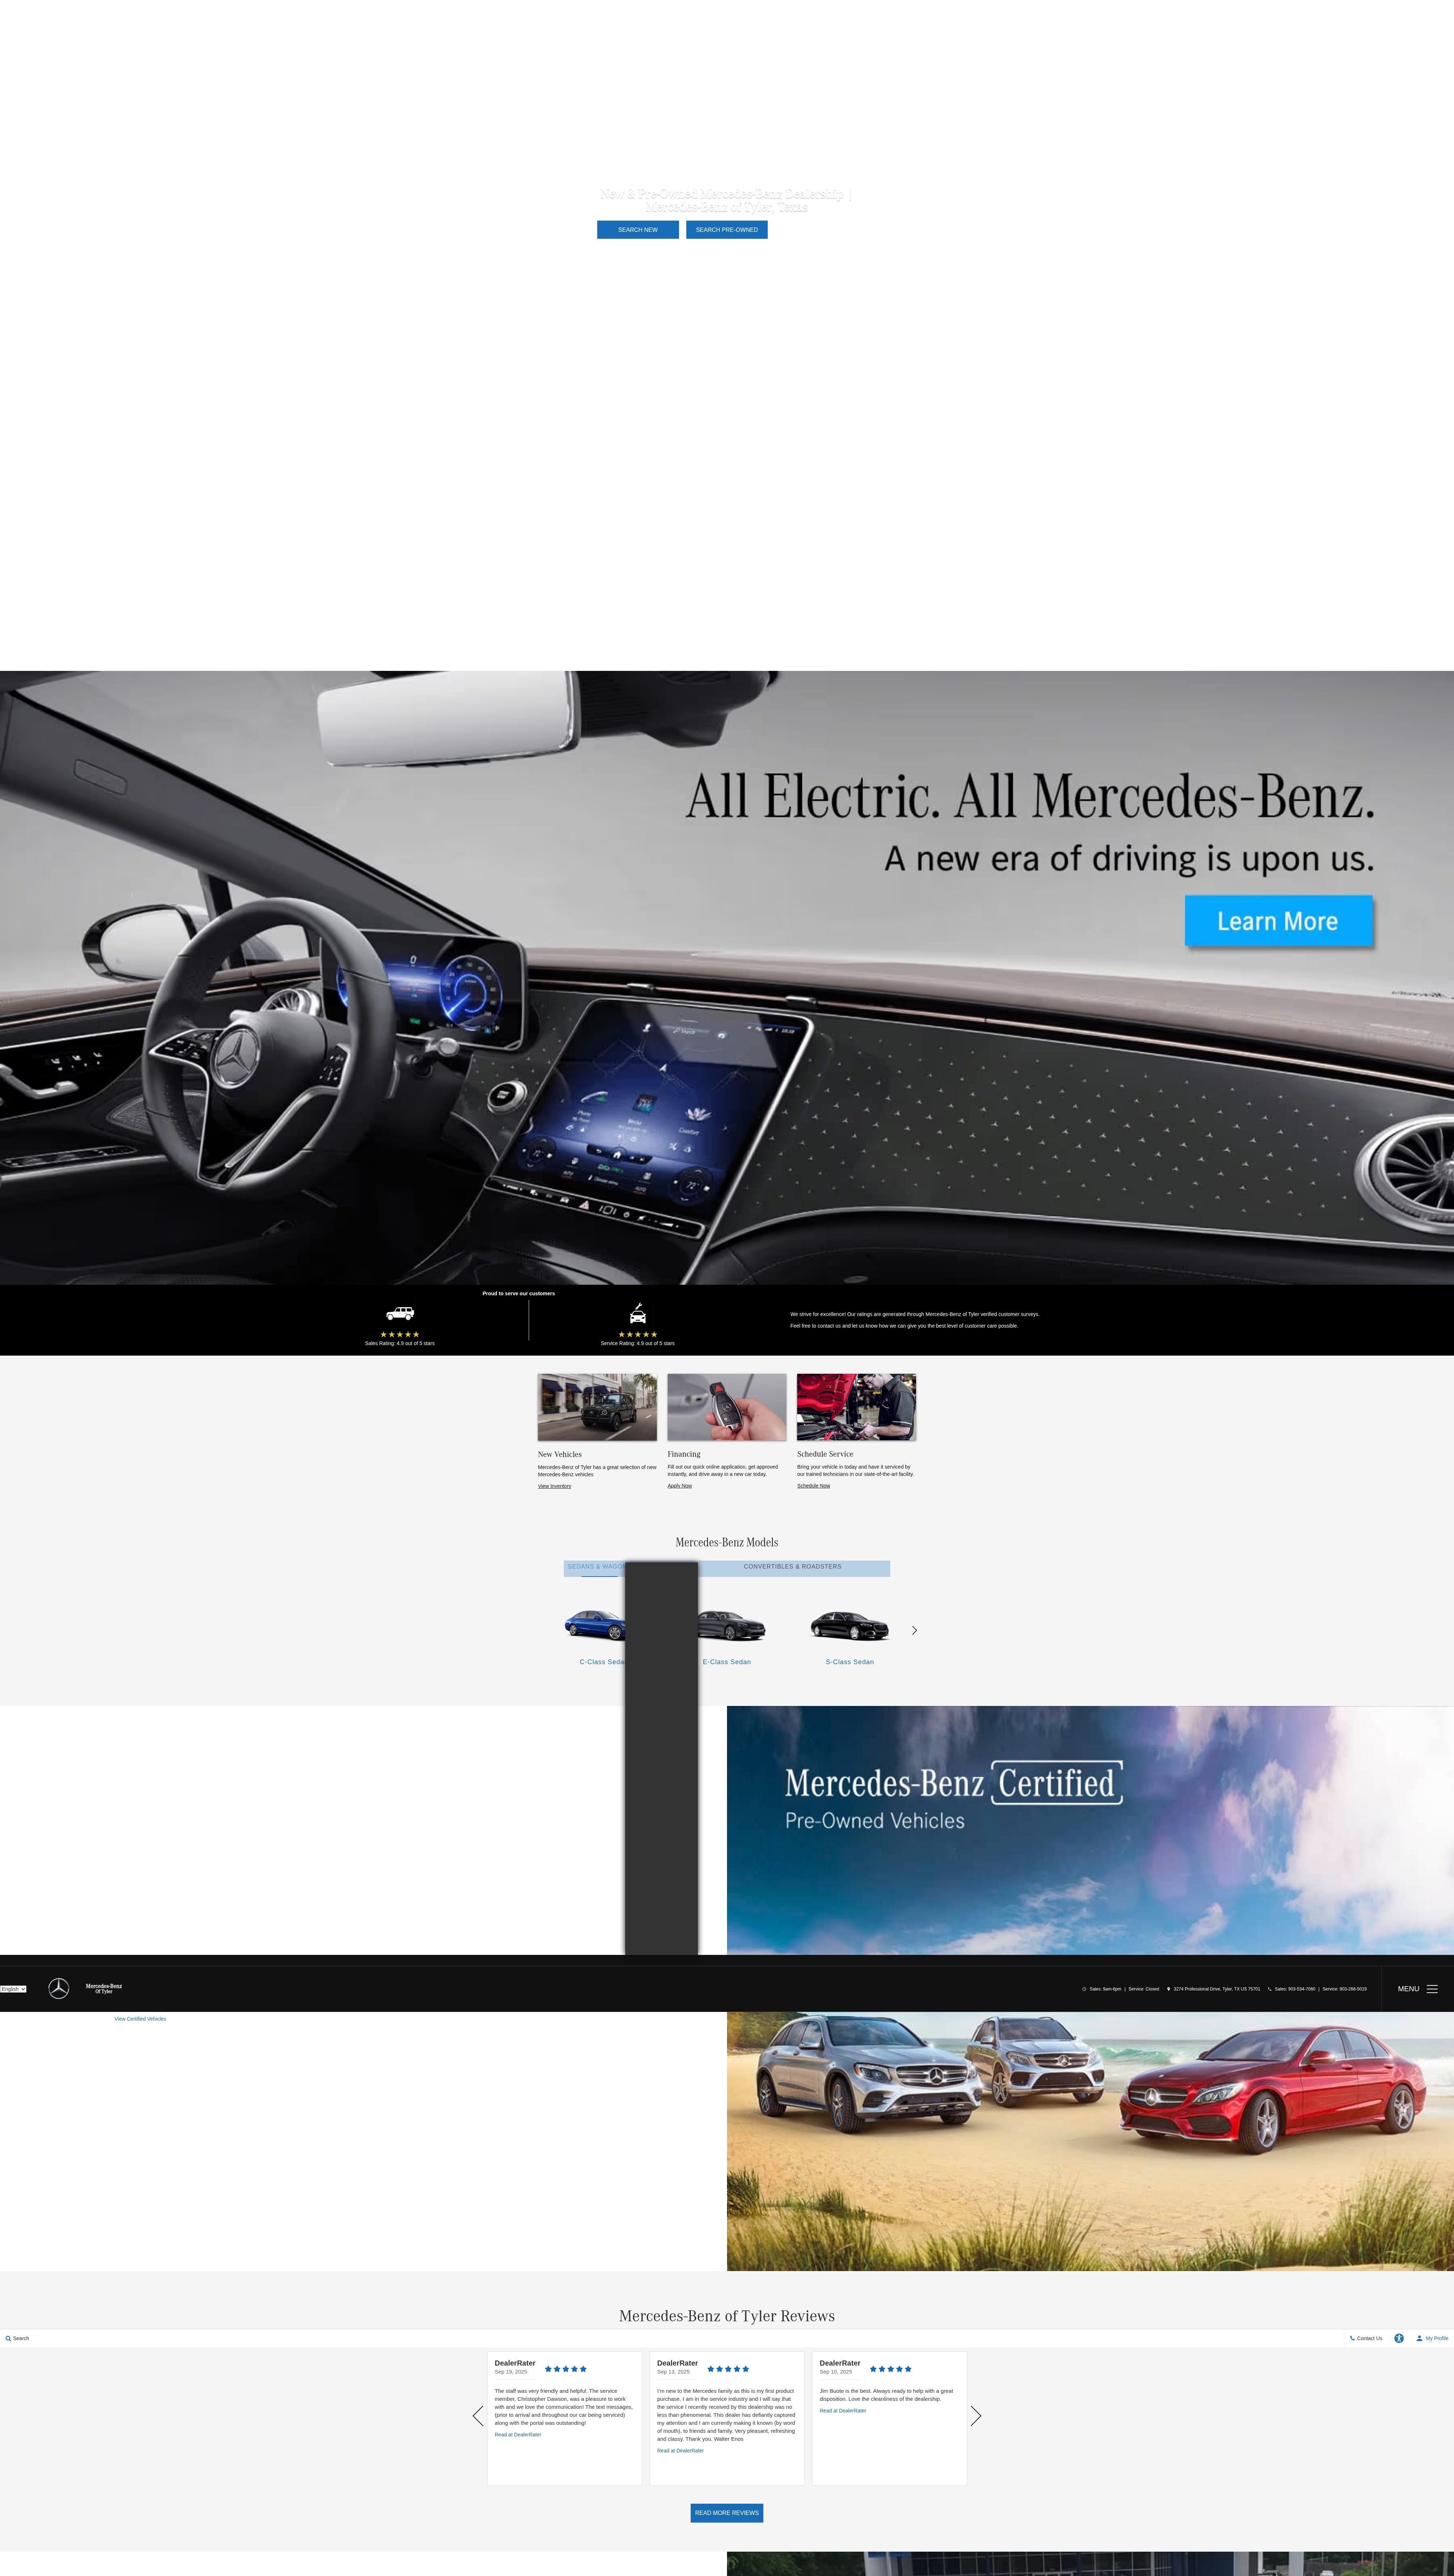This screenshot has width=1454, height=2576.
Task: Show next reviews with right chevron
Action: pos(976,2416)
